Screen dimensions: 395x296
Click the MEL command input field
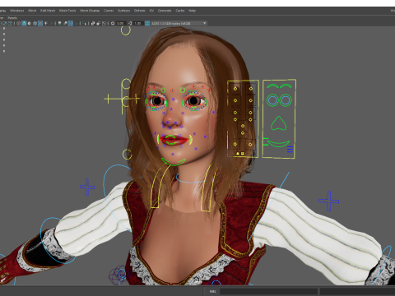click(x=269, y=291)
